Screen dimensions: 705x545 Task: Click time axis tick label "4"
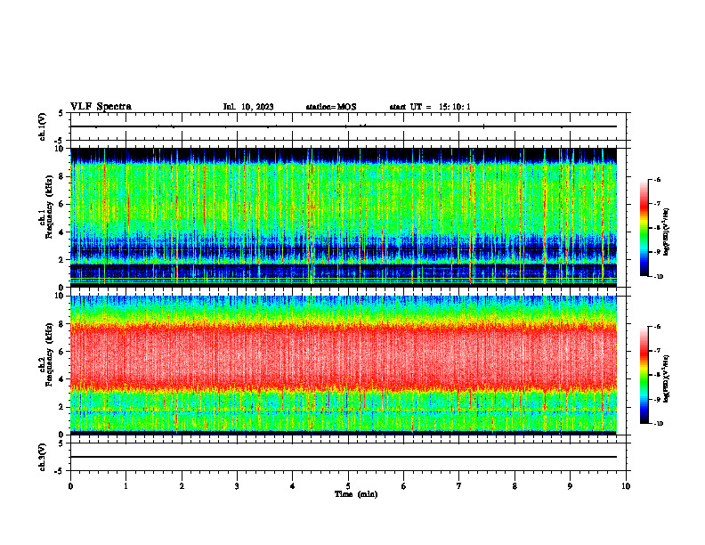tap(293, 486)
